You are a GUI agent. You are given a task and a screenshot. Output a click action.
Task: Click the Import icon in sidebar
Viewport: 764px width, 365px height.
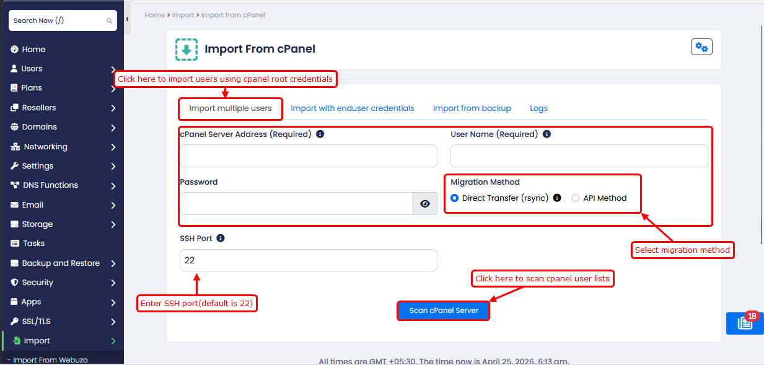[x=17, y=341]
